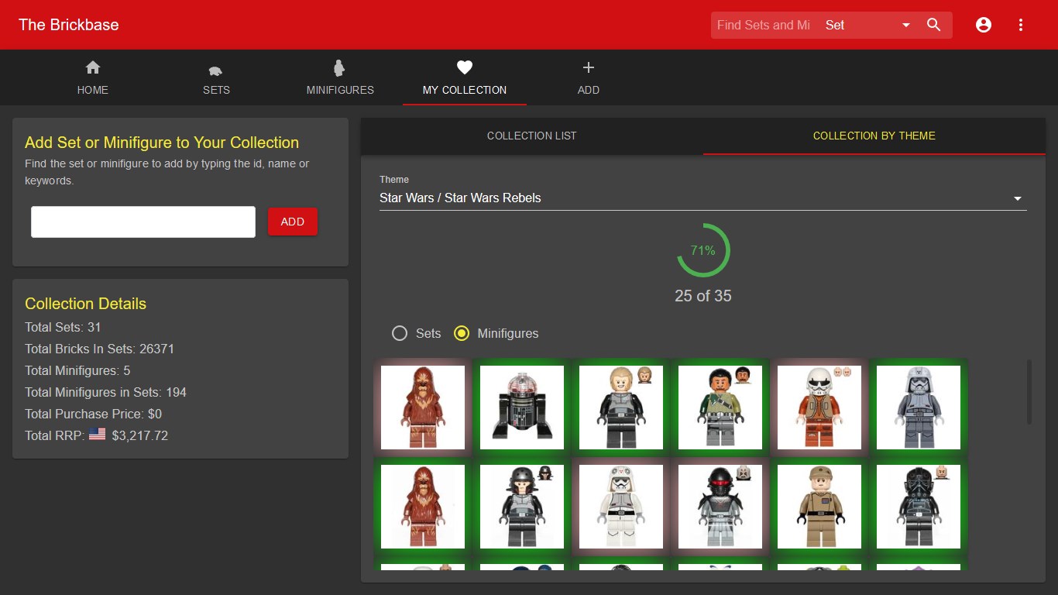Click the $3,217.72 RRP value
Screen dimensions: 1058x595
pos(140,435)
